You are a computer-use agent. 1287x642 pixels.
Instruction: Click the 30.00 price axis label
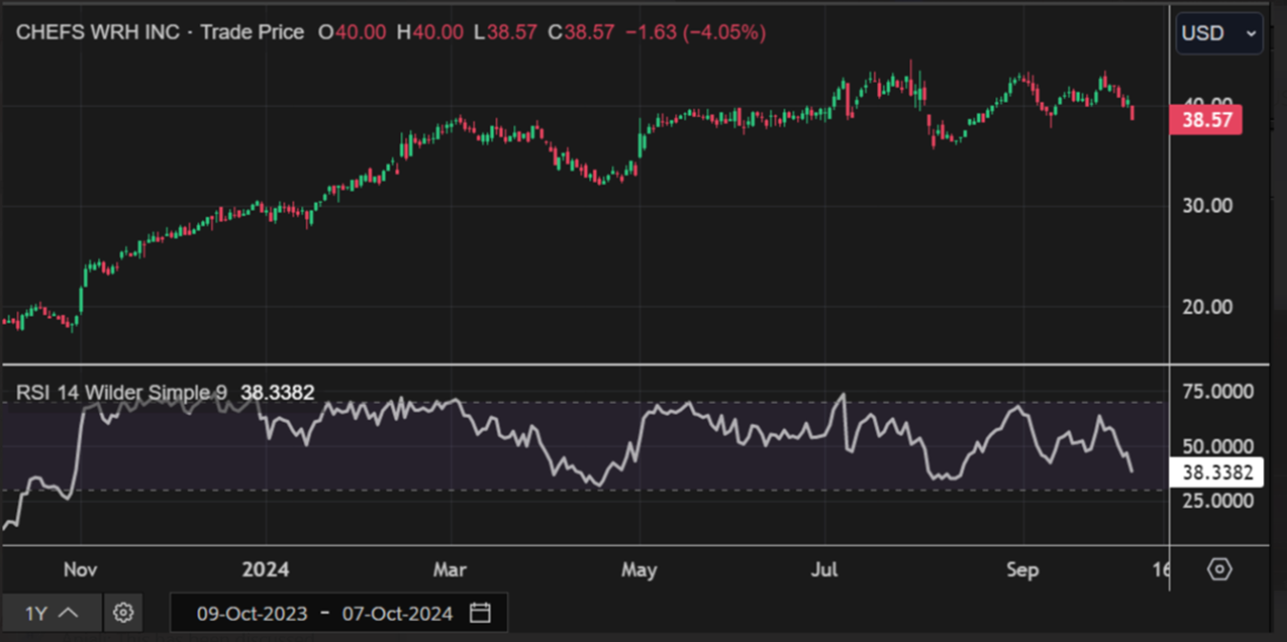click(1208, 206)
